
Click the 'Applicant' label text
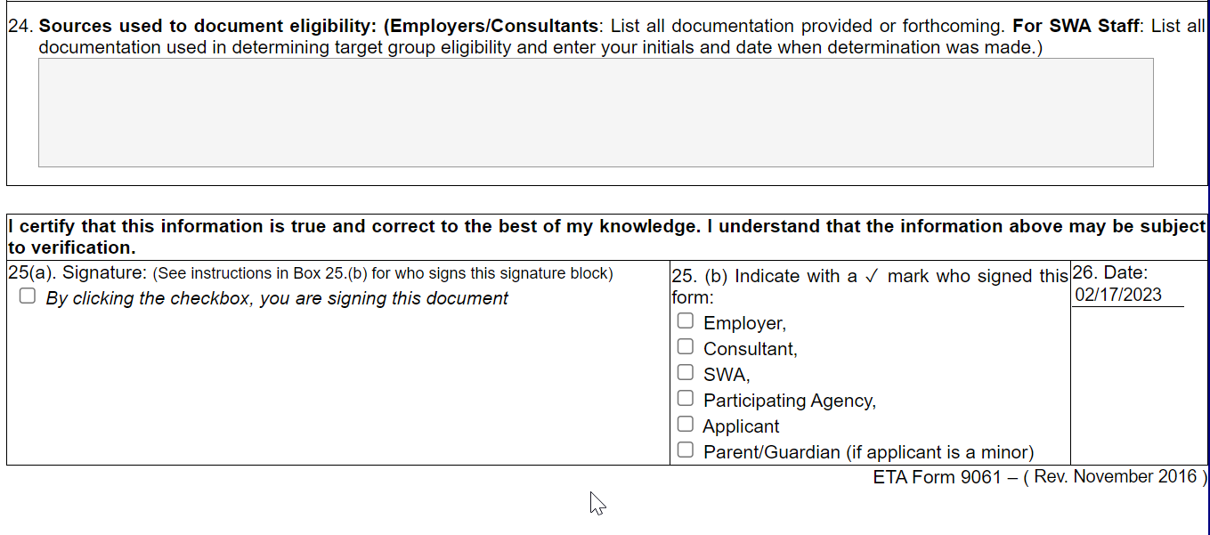click(x=741, y=426)
